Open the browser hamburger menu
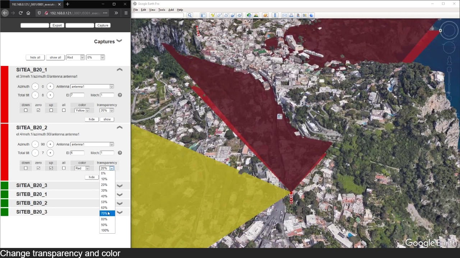This screenshot has height=258, width=460. 126,13
